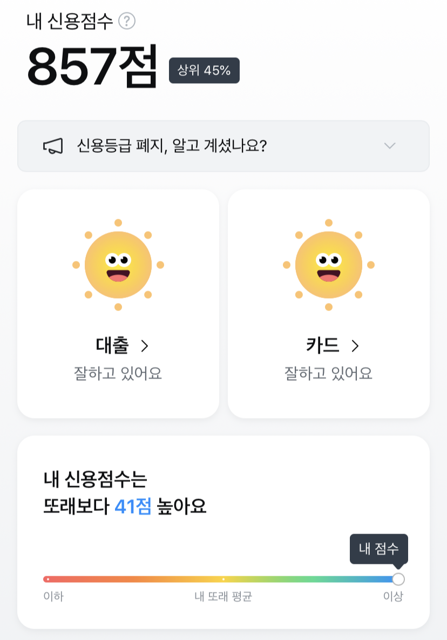Click the sun emoji on the 카드 card
This screenshot has width=447, height=640.
pos(329,265)
